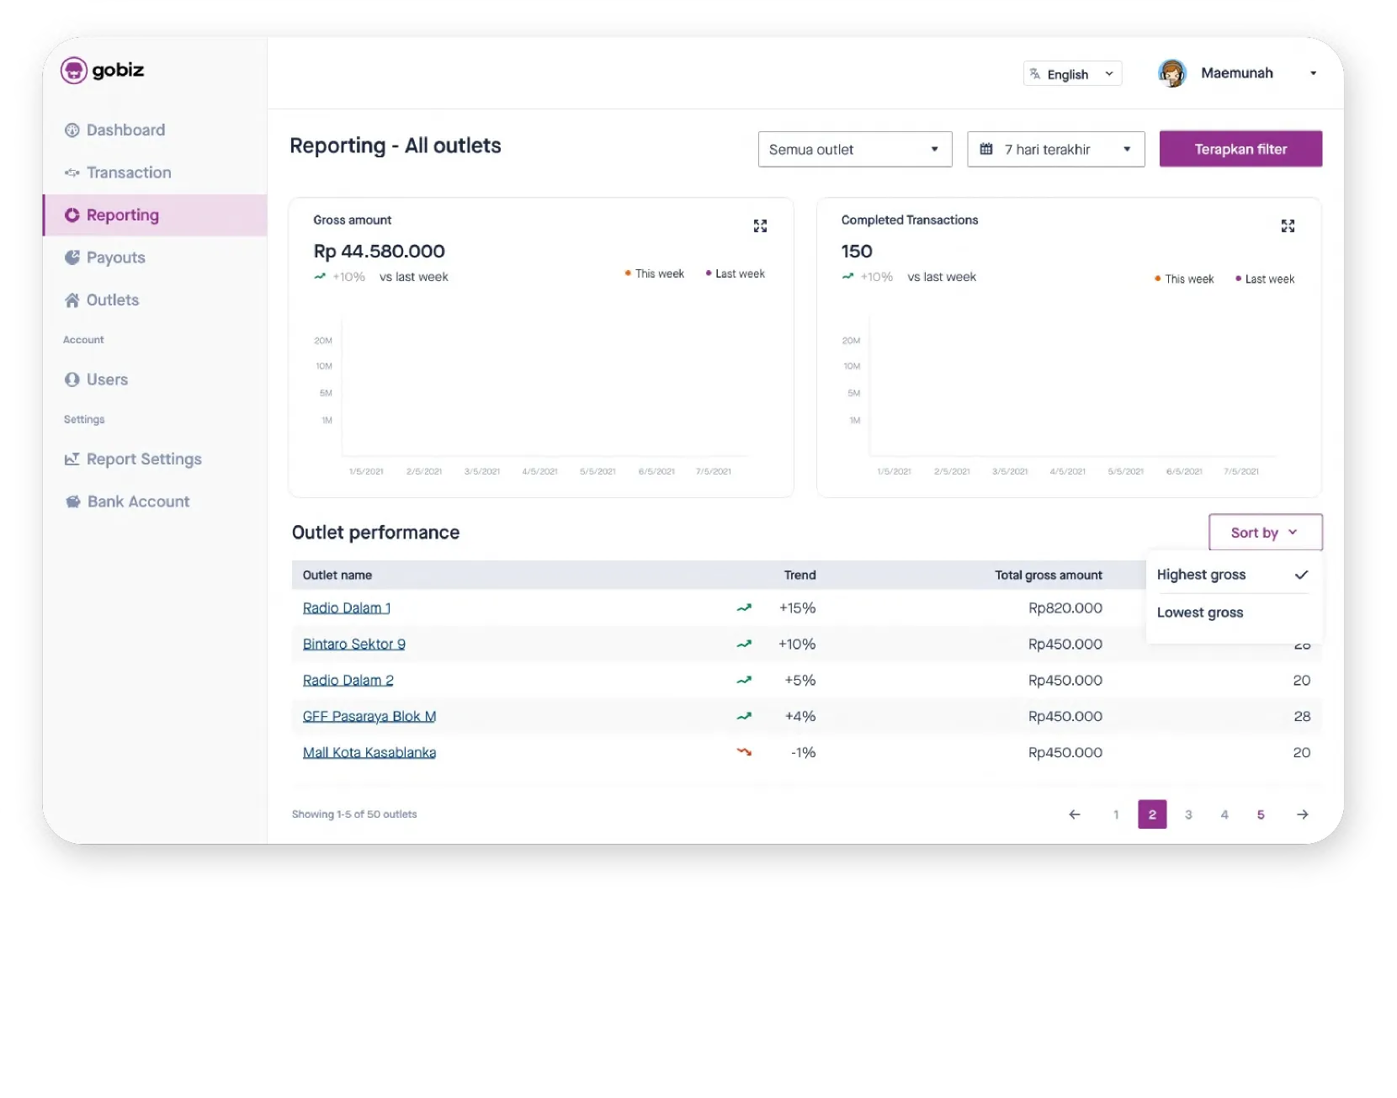The height and width of the screenshot is (1098, 1397).
Task: Open the 7 hari terakhir date dropdown
Action: pos(1055,150)
